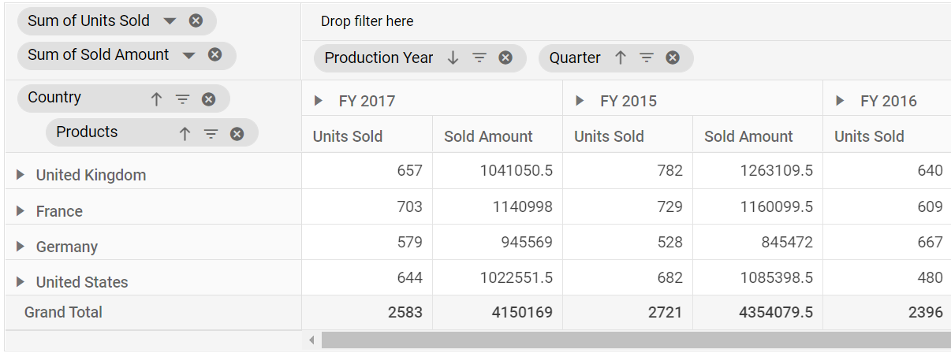Select cell value 1160099.5
The width and height of the screenshot is (951, 353).
tap(758, 206)
